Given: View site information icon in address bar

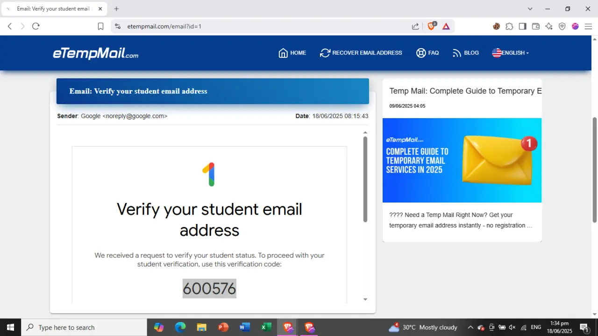Looking at the screenshot, I should click(118, 27).
